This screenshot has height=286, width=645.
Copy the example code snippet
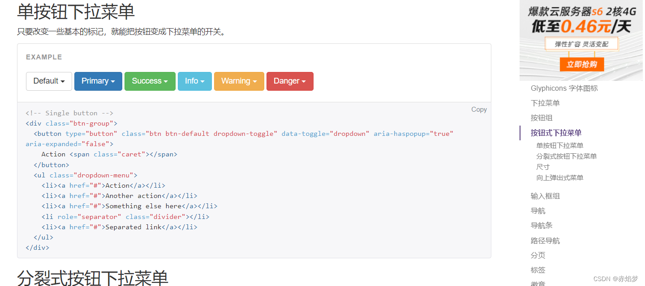pyautogui.click(x=478, y=109)
